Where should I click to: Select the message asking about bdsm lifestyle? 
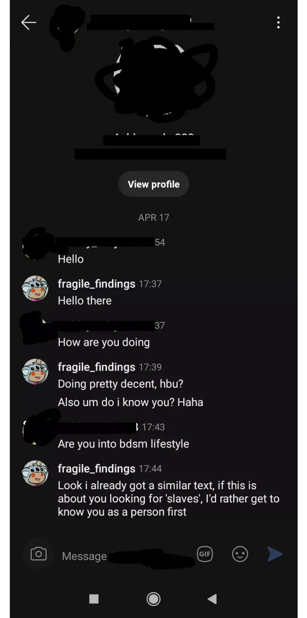pyautogui.click(x=123, y=444)
